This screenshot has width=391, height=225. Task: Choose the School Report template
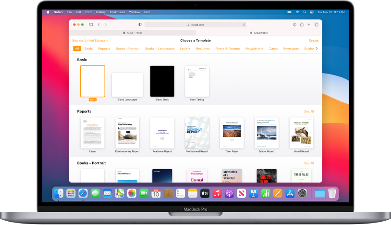pos(267,133)
